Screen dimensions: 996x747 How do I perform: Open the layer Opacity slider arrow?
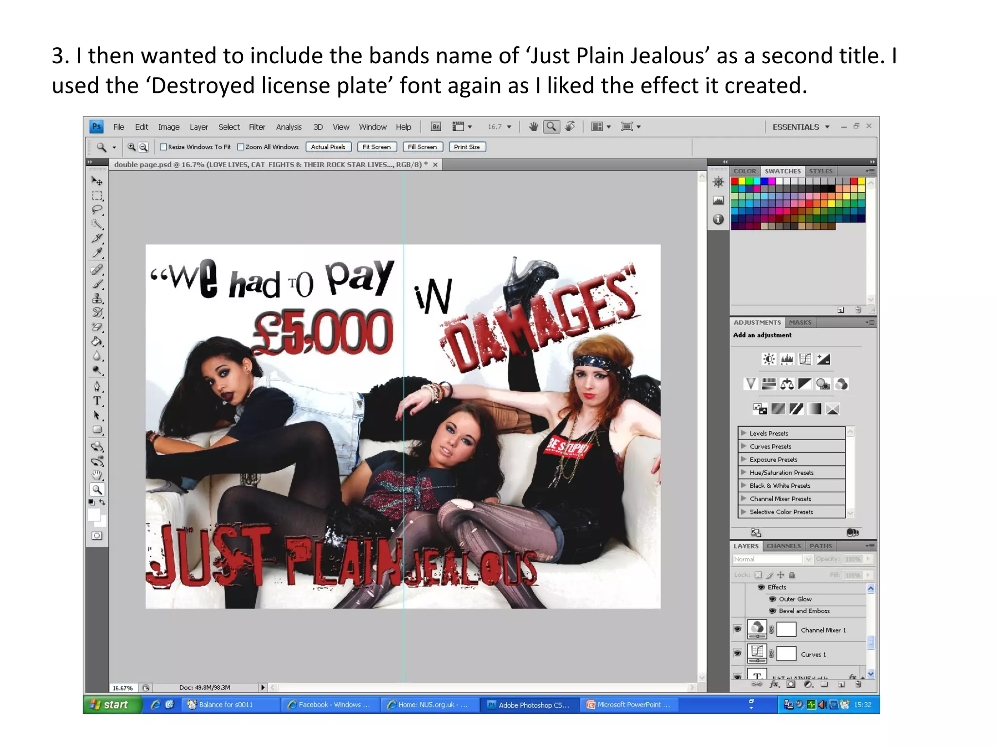coord(868,559)
